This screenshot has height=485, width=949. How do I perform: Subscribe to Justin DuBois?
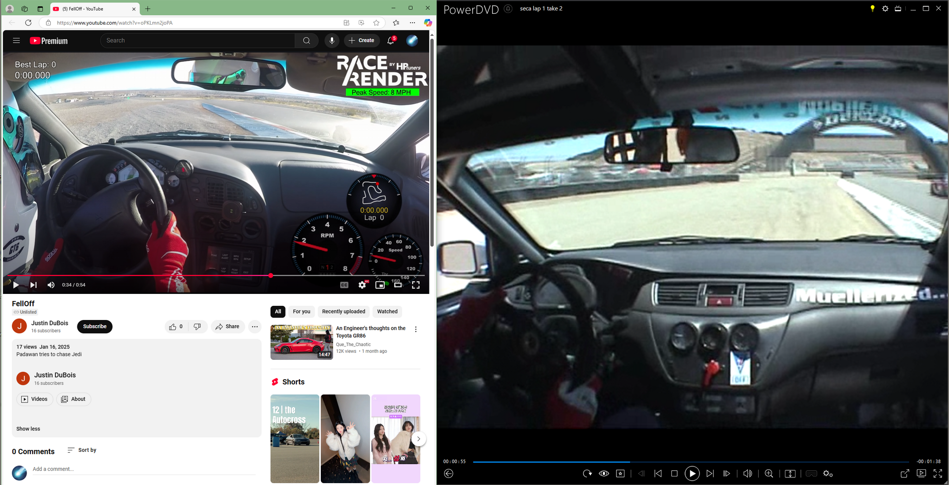click(95, 327)
